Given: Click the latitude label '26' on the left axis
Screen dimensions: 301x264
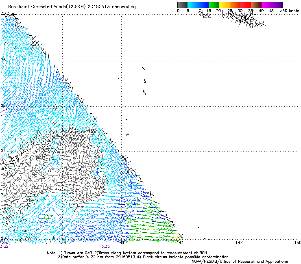Looking at the screenshot, I should [3, 106].
